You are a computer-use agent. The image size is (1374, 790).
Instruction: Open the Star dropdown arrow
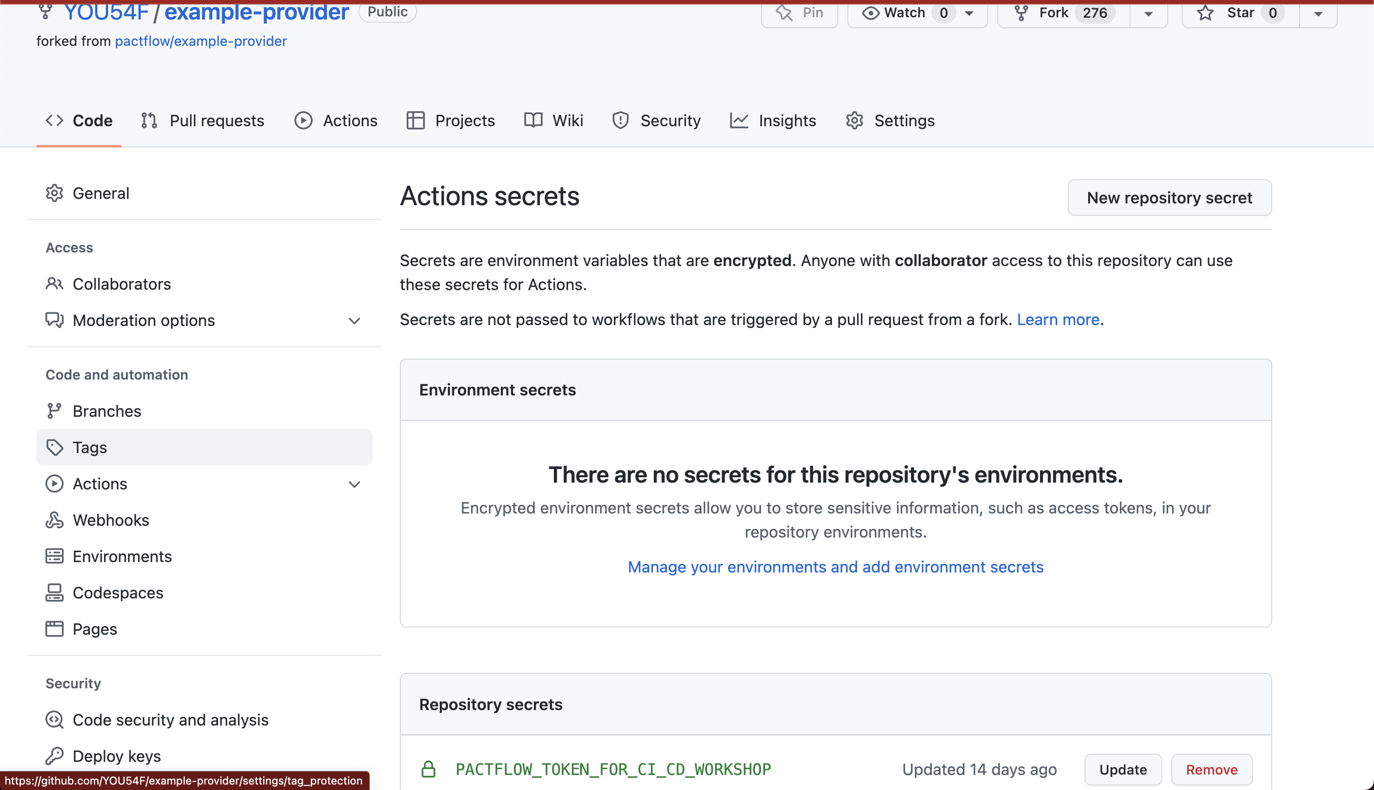[x=1318, y=13]
